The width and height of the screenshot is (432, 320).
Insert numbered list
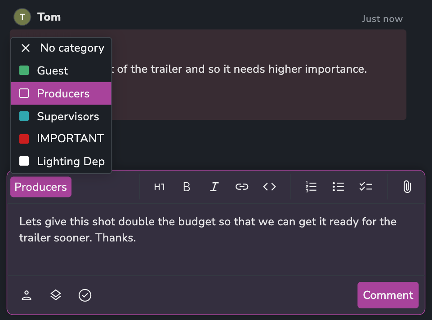pos(311,187)
